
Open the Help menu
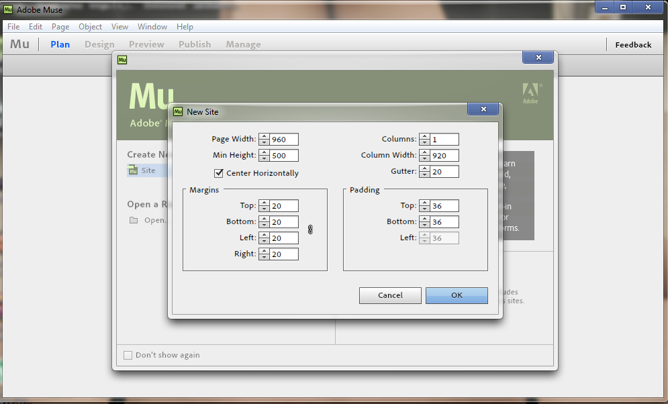[x=185, y=26]
